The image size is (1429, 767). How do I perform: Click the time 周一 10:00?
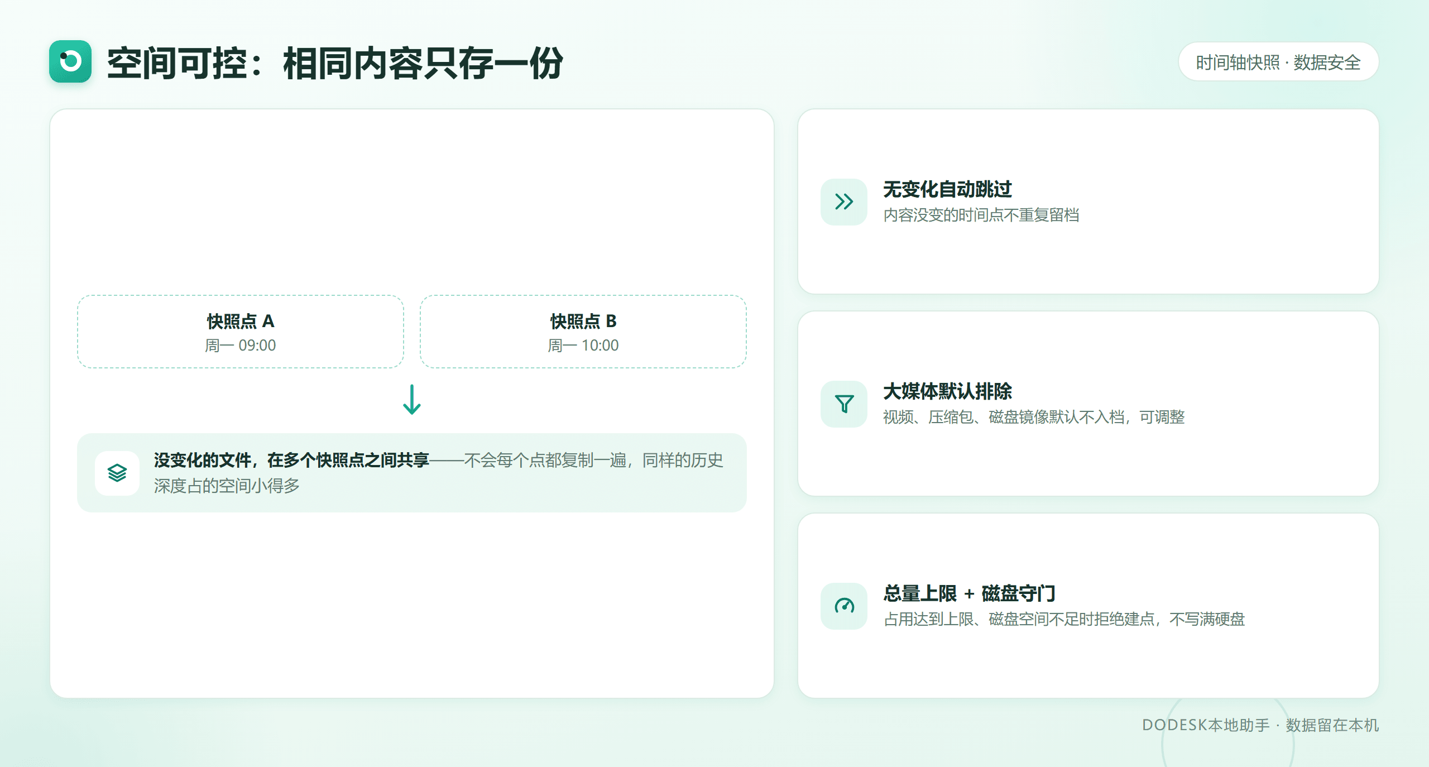(583, 346)
